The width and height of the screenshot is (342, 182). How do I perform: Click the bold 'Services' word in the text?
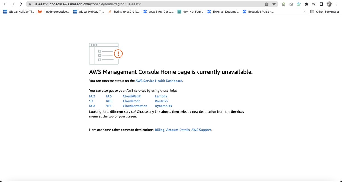[x=237, y=112]
